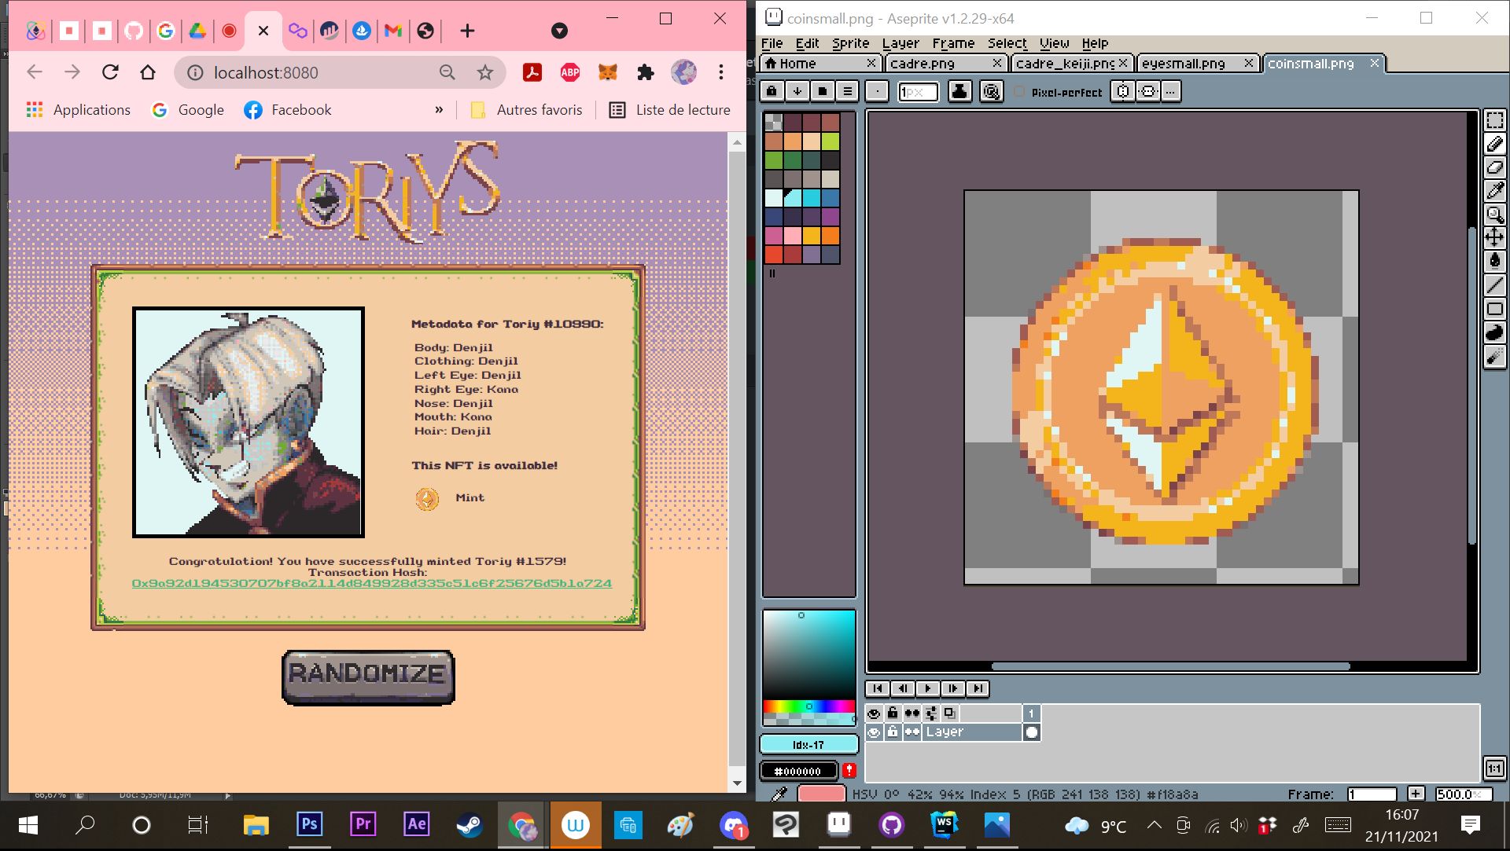The image size is (1510, 851).
Task: Open the Sprite menu in Aseprite
Action: click(851, 43)
